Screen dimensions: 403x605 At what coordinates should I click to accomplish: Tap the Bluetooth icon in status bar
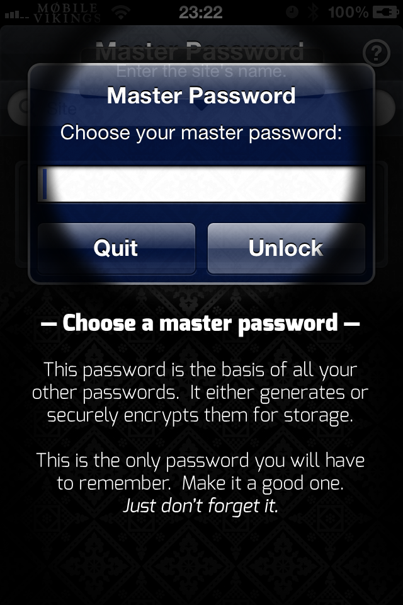pos(313,13)
